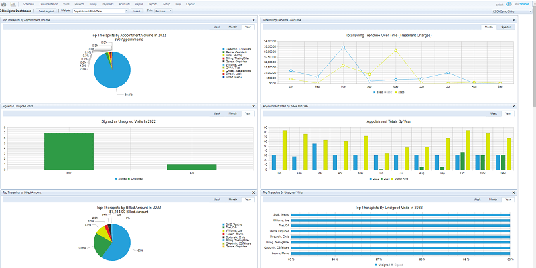
Task: Click the Reset Layout button
Action: 46,11
